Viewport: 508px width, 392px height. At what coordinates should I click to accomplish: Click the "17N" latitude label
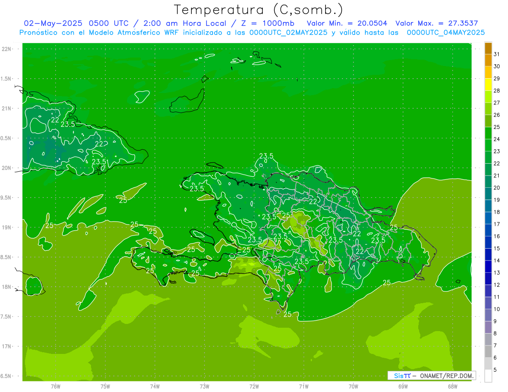coord(6,346)
